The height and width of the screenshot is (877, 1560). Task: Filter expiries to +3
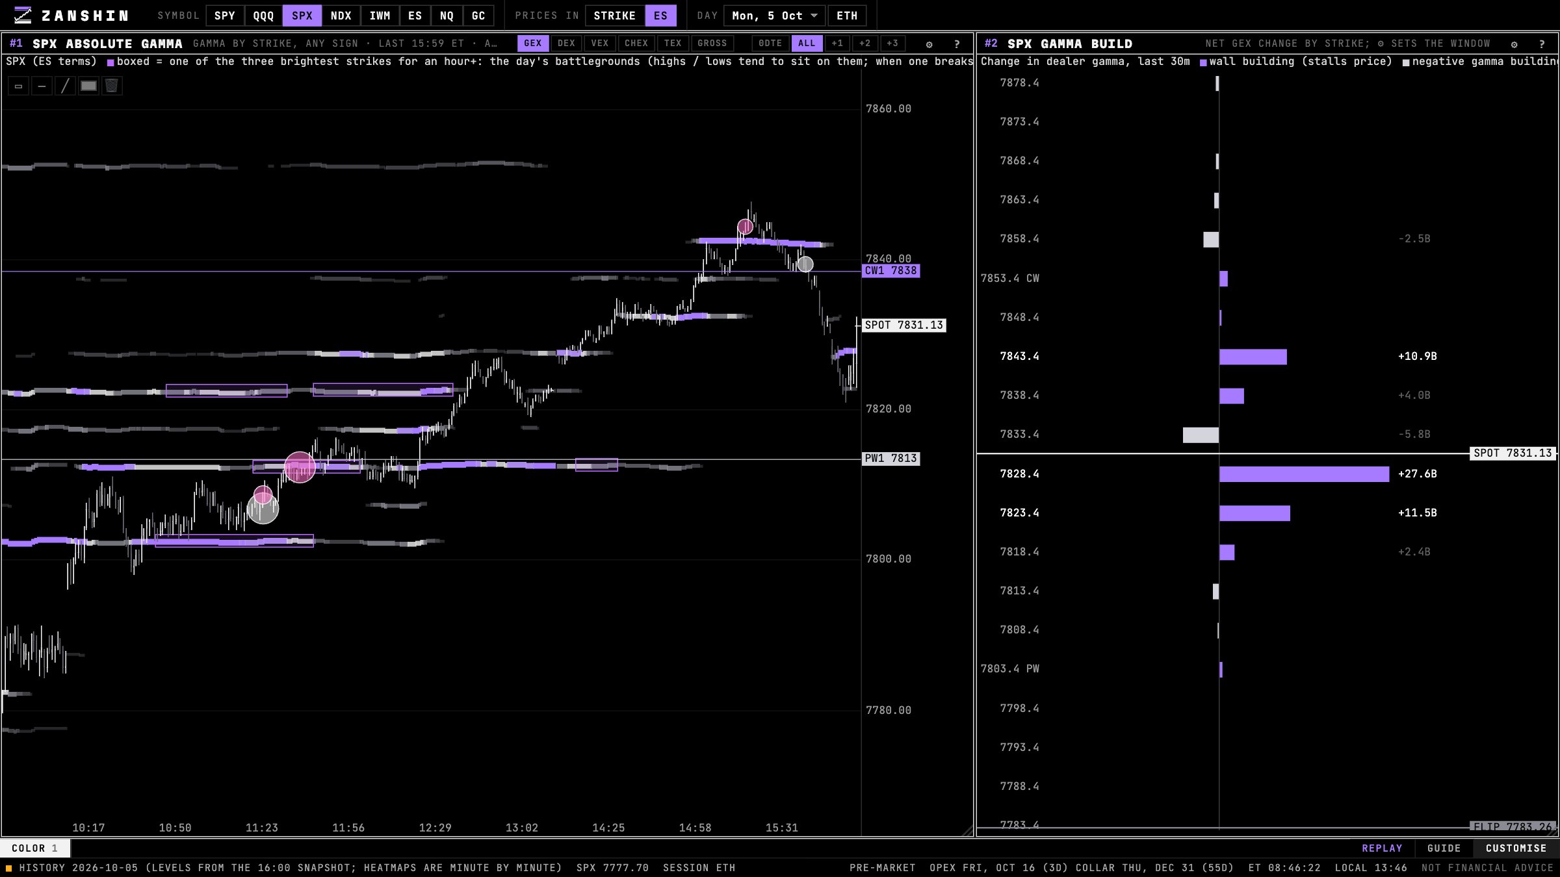[892, 44]
